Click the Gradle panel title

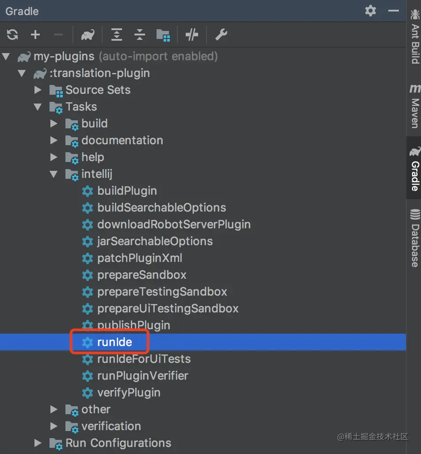(x=22, y=11)
